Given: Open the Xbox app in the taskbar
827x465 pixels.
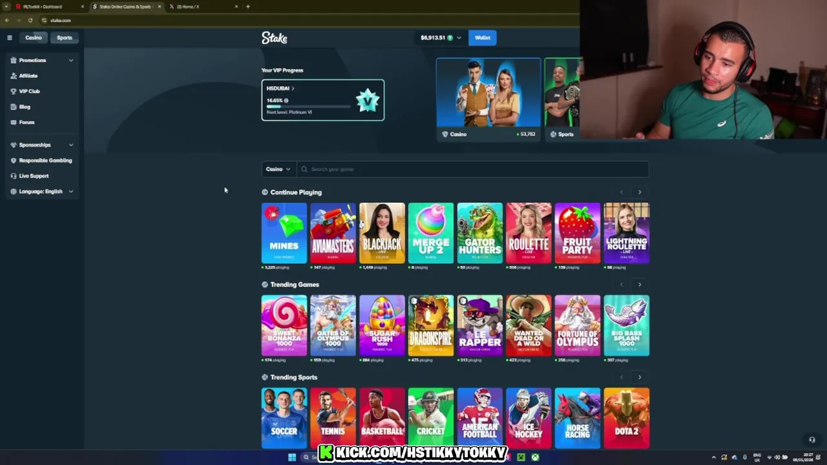Looking at the screenshot, I should click(536, 457).
